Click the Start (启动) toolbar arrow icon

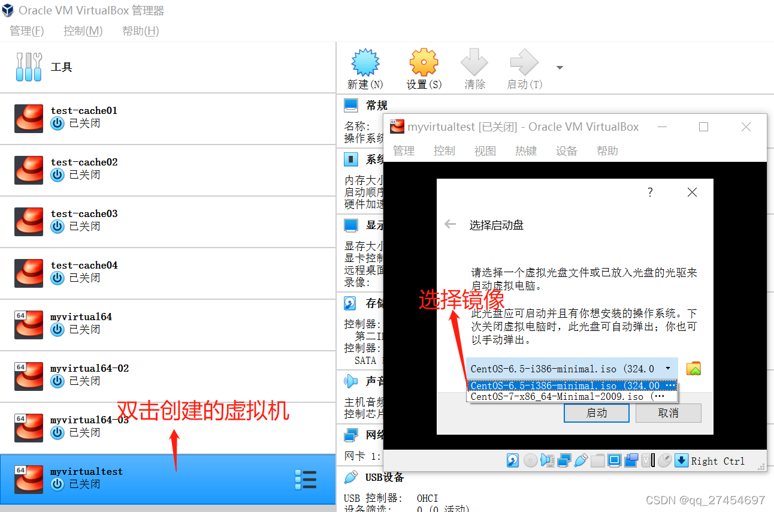[524, 62]
